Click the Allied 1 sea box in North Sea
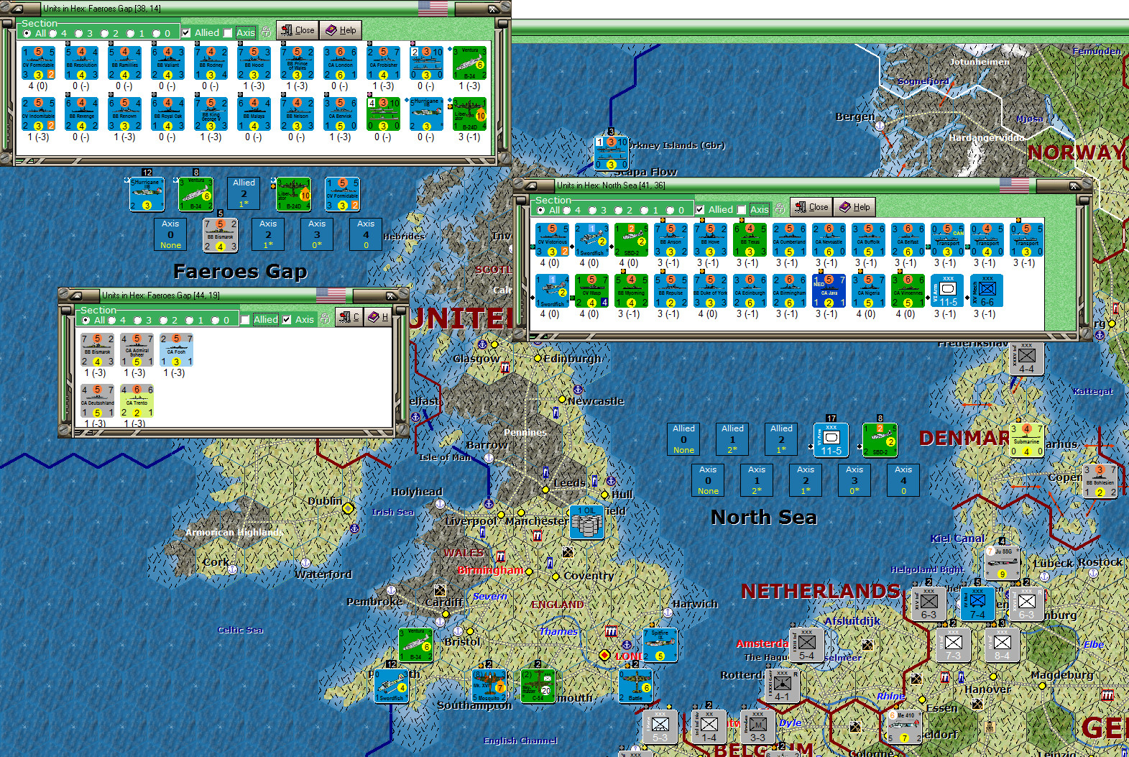This screenshot has height=757, width=1129. point(732,439)
